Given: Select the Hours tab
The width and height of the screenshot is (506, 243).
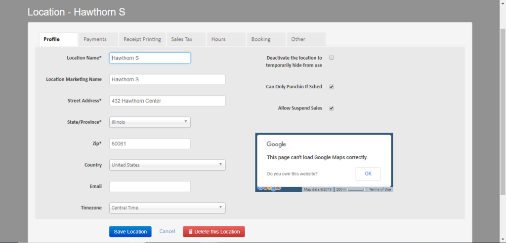Looking at the screenshot, I should coord(218,39).
